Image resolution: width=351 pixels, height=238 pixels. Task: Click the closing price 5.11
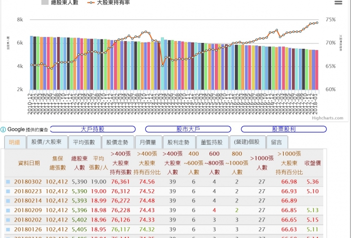pyautogui.click(x=312, y=230)
